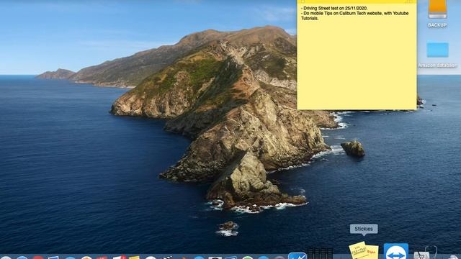
Task: Click the "Do mobile Tips on Caliburn Tech" line
Action: pos(354,13)
